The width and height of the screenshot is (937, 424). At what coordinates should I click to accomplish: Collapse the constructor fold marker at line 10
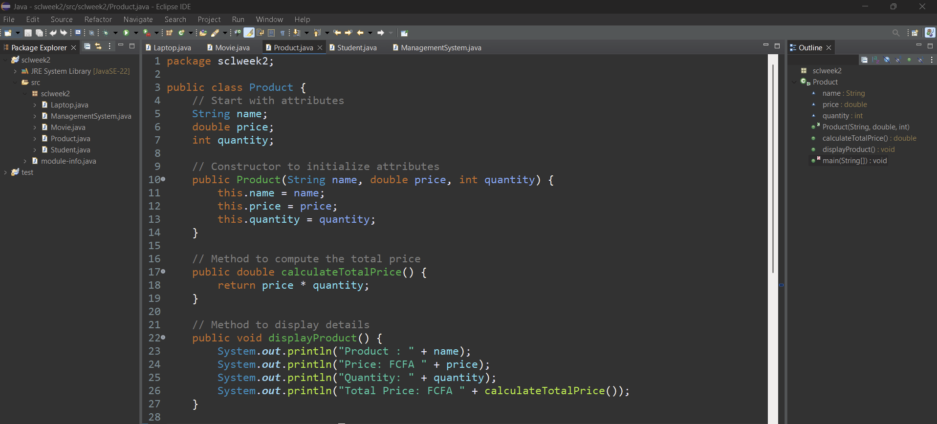pyautogui.click(x=163, y=179)
